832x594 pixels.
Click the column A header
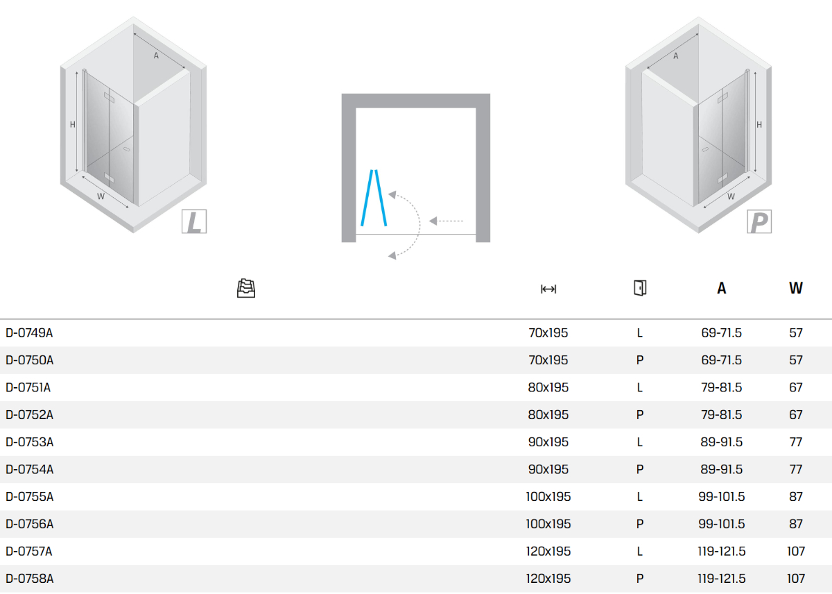722,289
